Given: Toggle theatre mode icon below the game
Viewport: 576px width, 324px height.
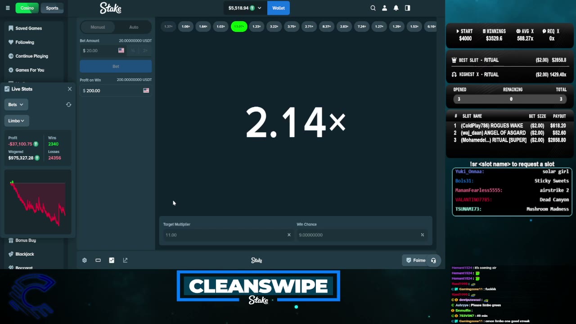Looking at the screenshot, I should tap(98, 260).
